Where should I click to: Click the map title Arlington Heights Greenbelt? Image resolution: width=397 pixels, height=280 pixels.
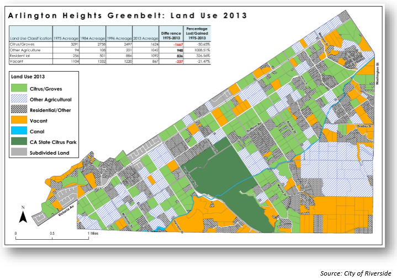pos(128,16)
